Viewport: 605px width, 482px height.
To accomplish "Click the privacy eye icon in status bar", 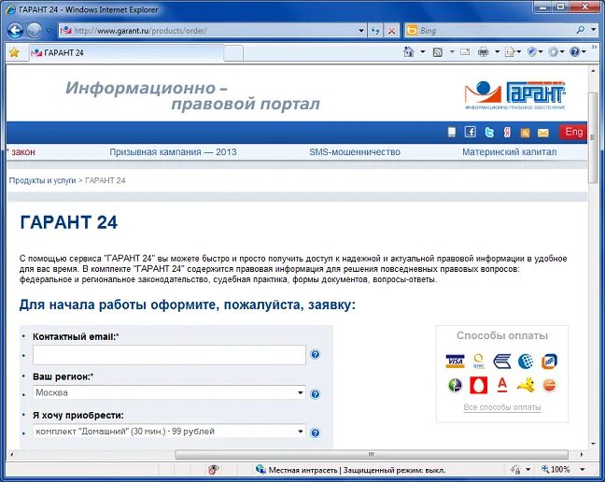I will 213,470.
